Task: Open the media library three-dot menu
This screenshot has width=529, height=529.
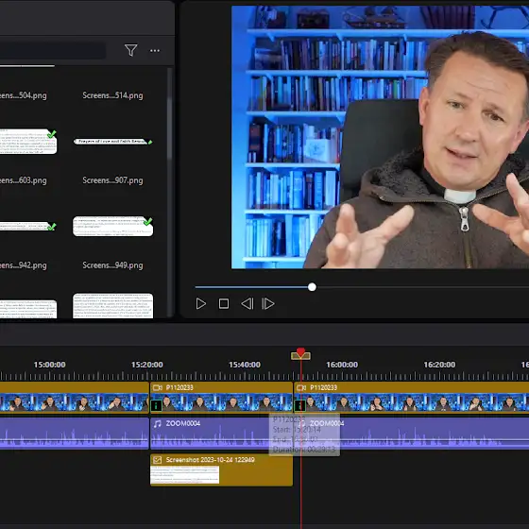Action: [x=155, y=51]
